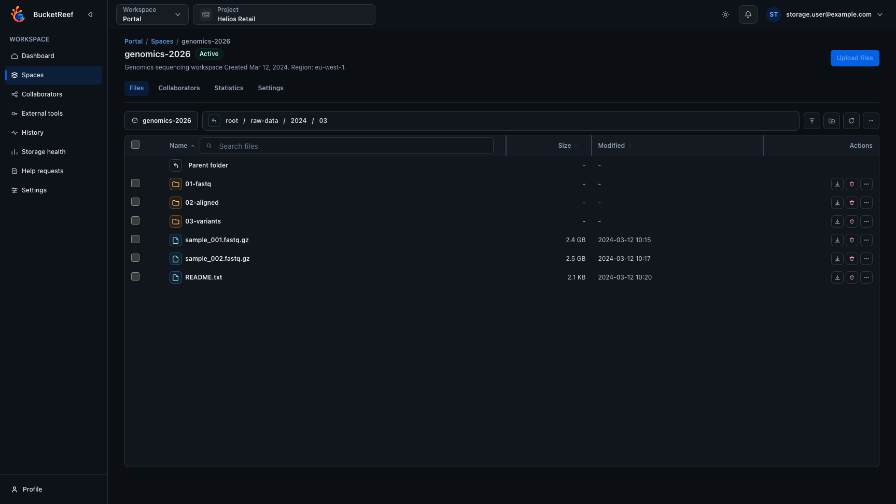Click the Upload files button

[x=855, y=58]
